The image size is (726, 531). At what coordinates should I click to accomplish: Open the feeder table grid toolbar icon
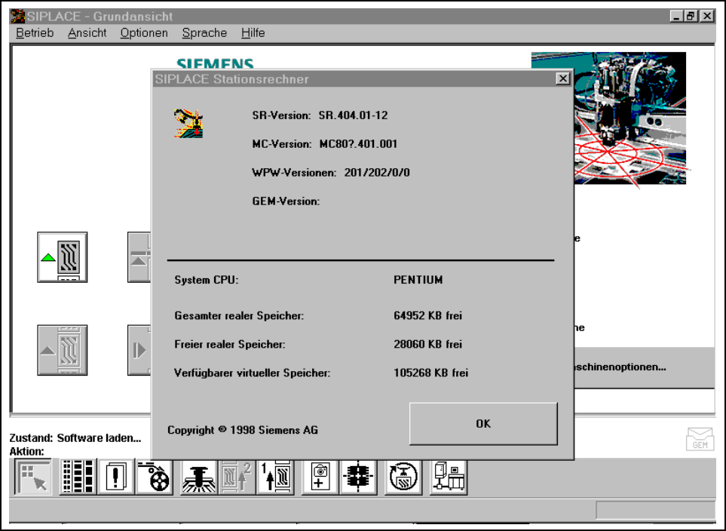[x=78, y=477]
